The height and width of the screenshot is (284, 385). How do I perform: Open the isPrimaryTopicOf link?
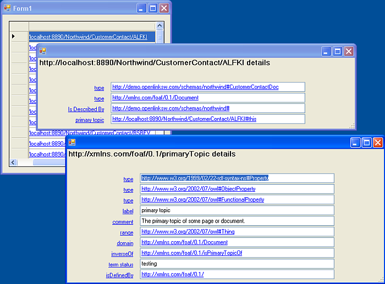click(x=191, y=253)
